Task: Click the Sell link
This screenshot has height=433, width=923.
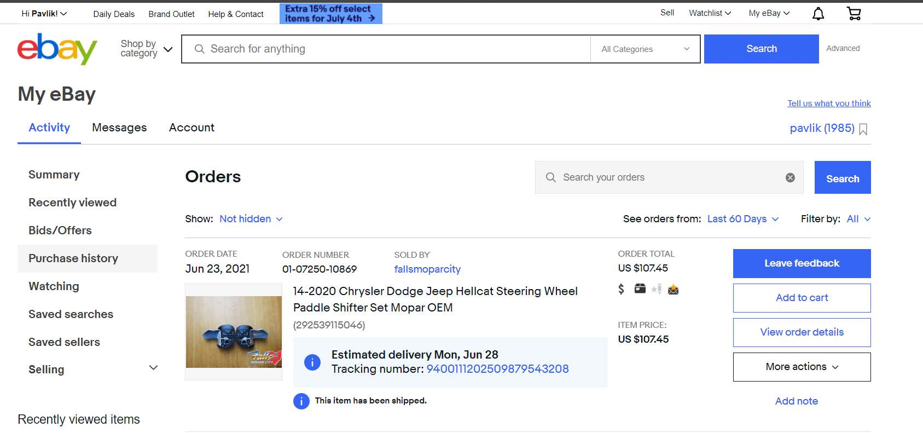Action: [667, 13]
